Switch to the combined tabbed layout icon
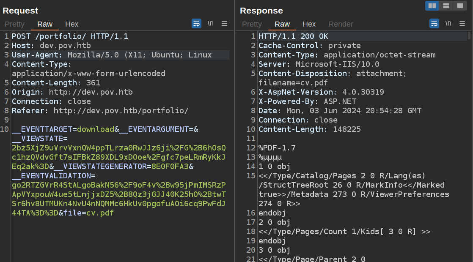This screenshot has height=262, width=473. (x=459, y=6)
